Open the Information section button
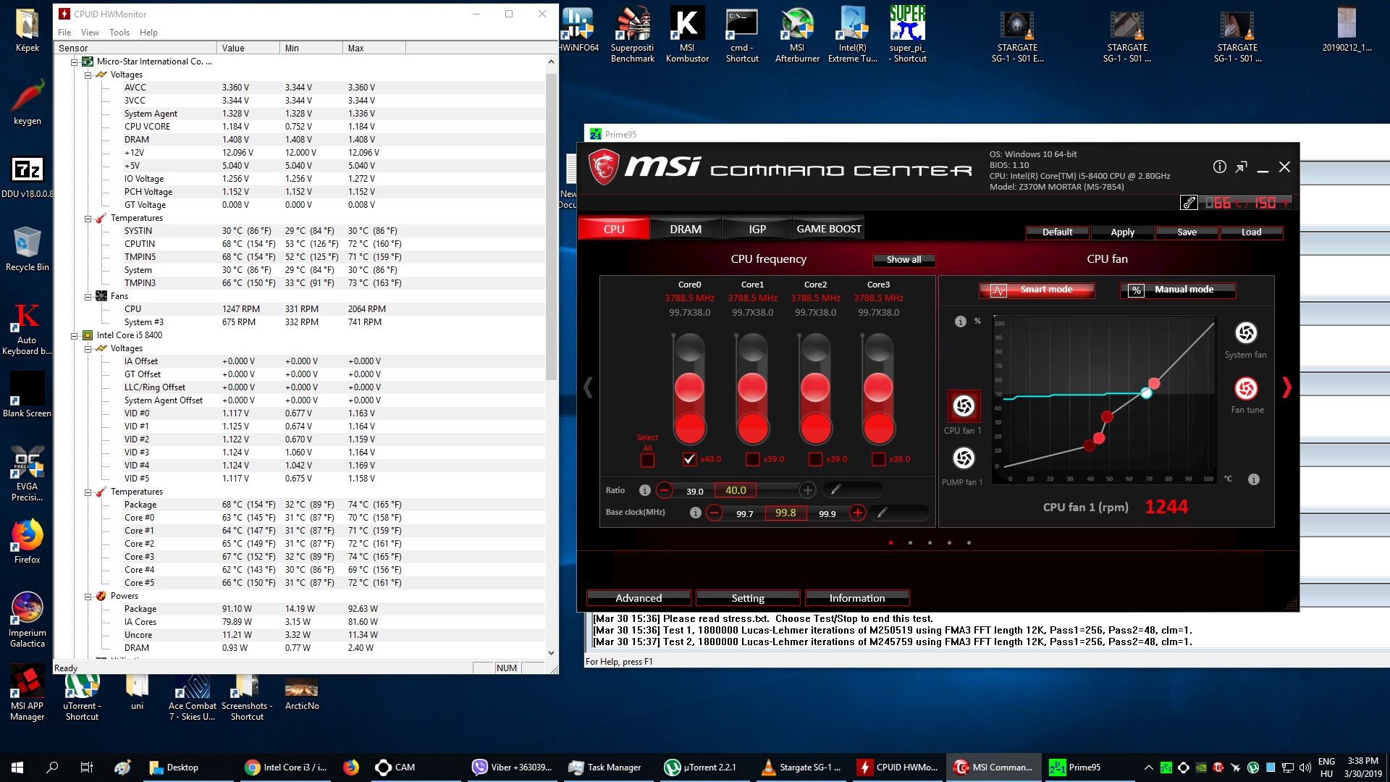Viewport: 1390px width, 782px height. (857, 598)
